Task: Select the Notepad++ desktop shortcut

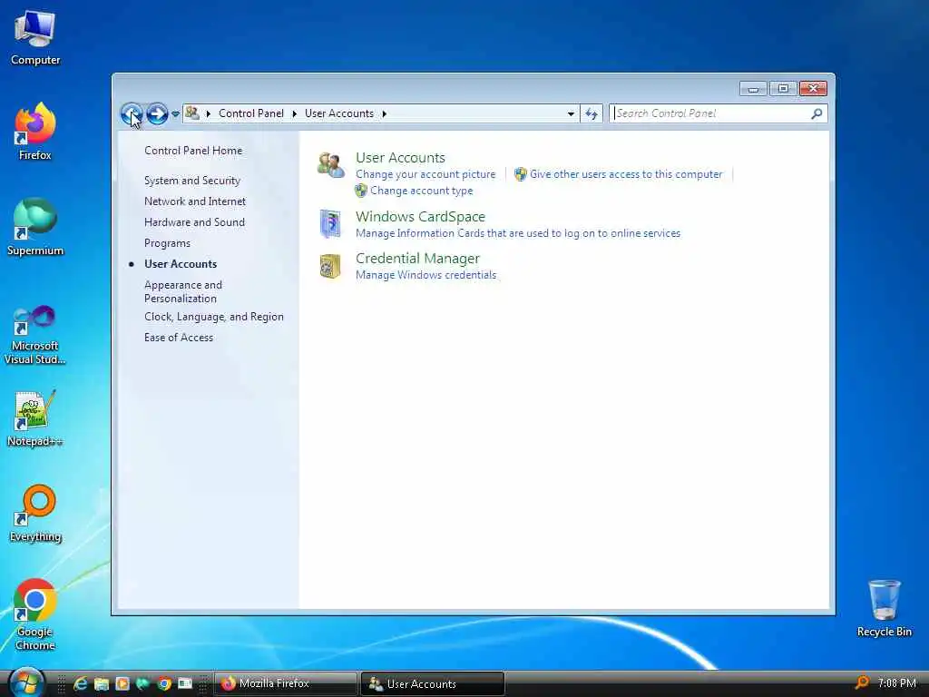Action: click(x=35, y=418)
